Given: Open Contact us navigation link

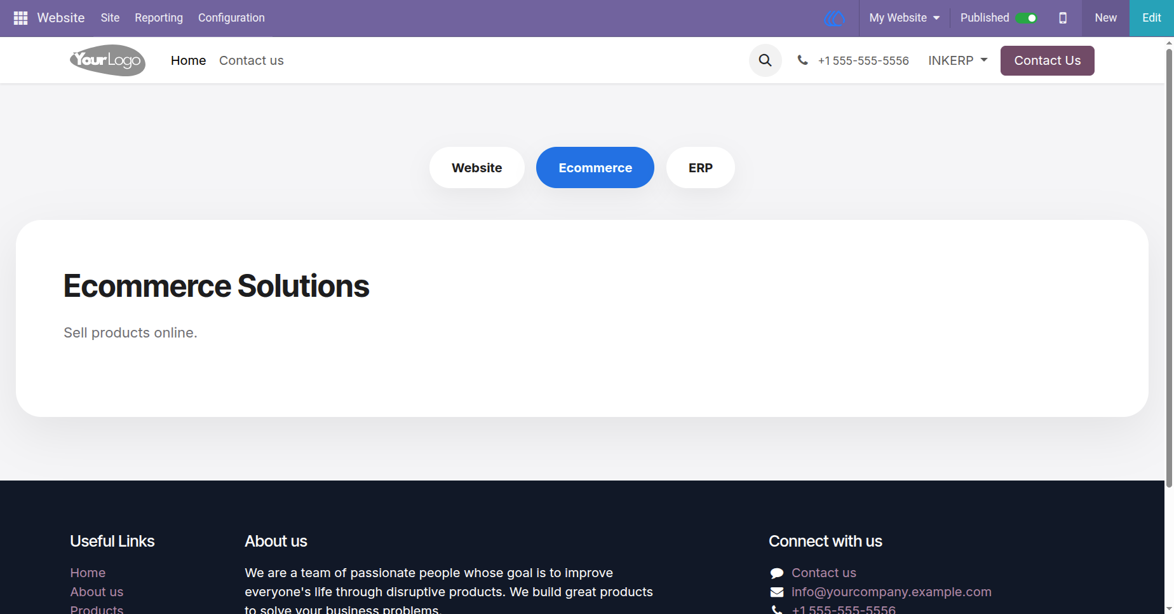Looking at the screenshot, I should coord(252,60).
